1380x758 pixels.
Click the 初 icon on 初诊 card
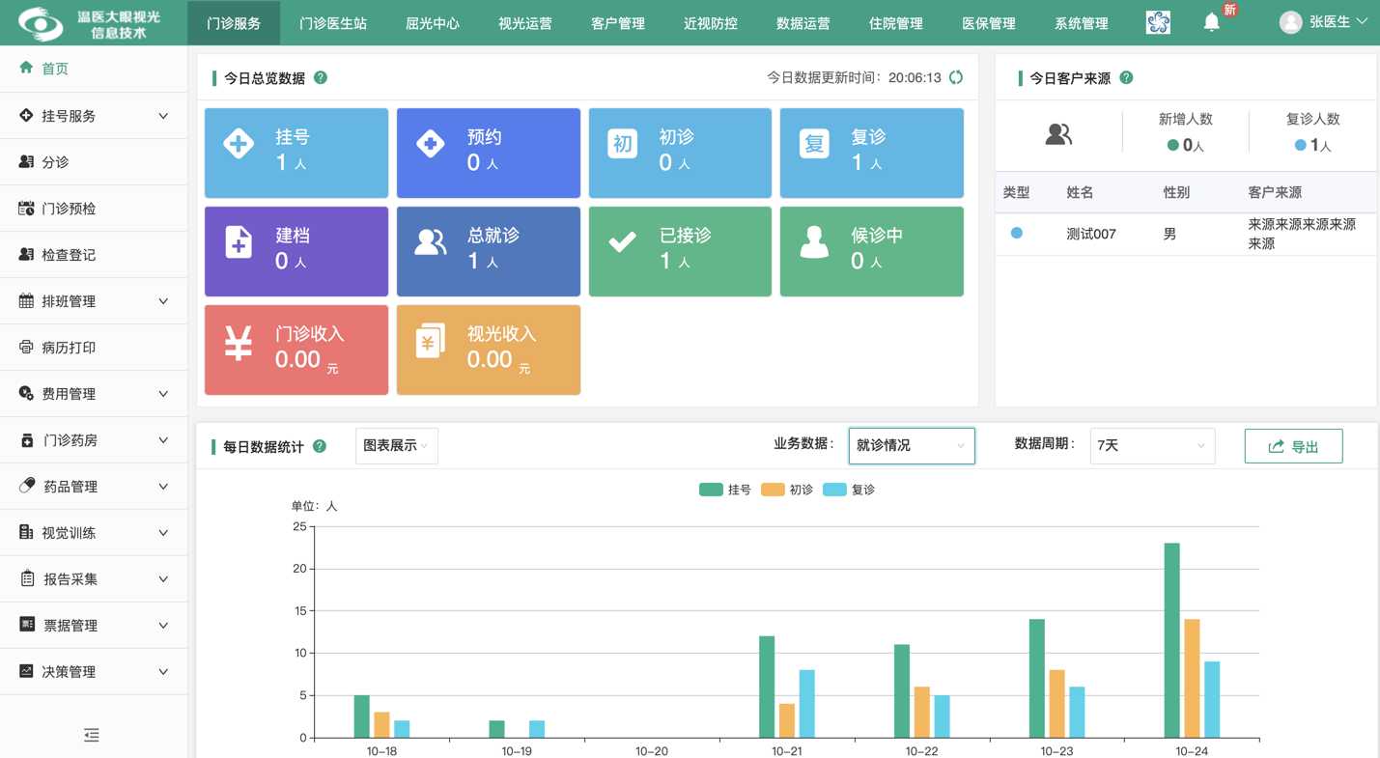(623, 144)
